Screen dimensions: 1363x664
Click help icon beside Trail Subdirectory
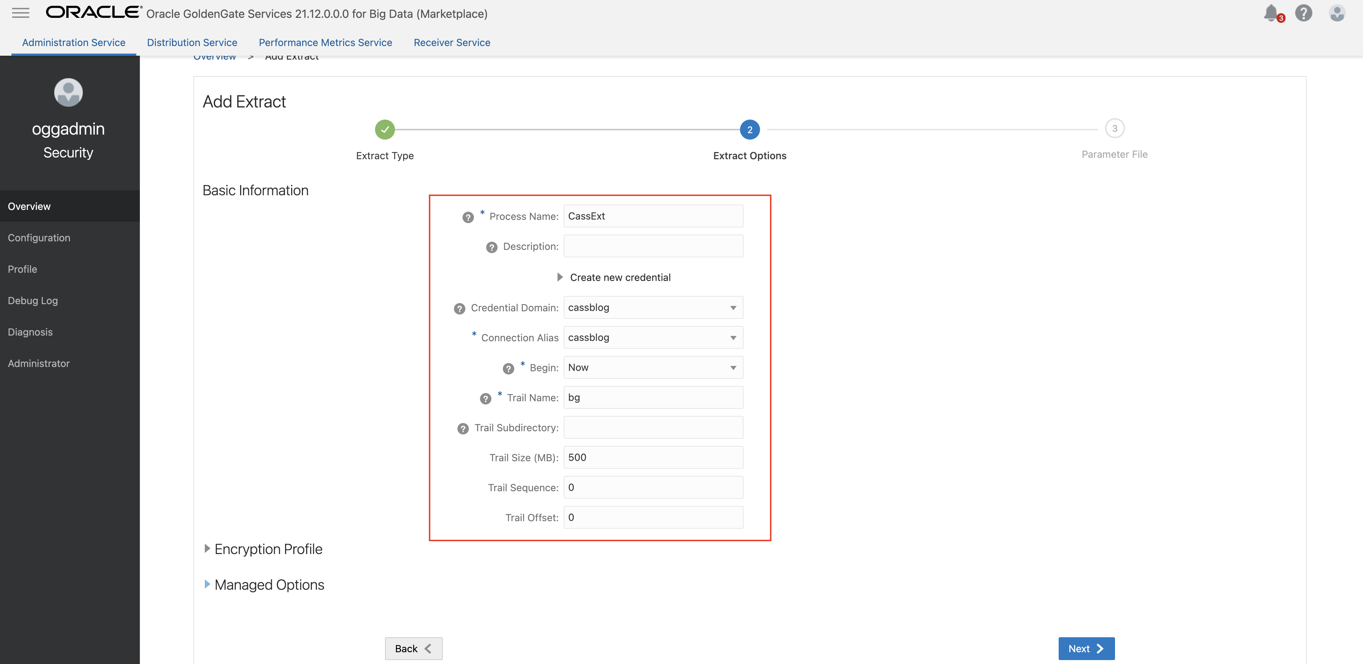[x=463, y=428]
